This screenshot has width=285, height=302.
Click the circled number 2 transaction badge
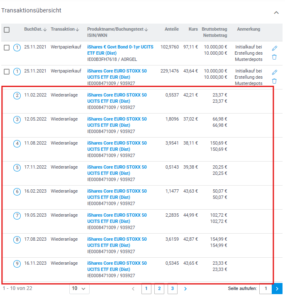[x=17, y=96]
